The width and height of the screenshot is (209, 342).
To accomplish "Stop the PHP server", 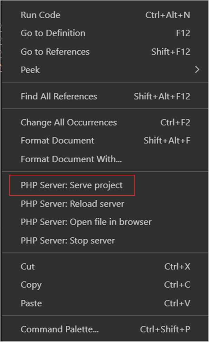I will (x=67, y=241).
